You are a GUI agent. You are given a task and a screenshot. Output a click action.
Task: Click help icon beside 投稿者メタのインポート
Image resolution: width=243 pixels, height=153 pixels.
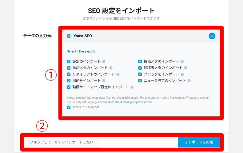186,68
